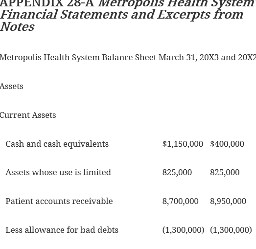This screenshot has height=249, width=256.
Task: Click the words Financial Statements in title
Action: pyautogui.click(x=64, y=15)
